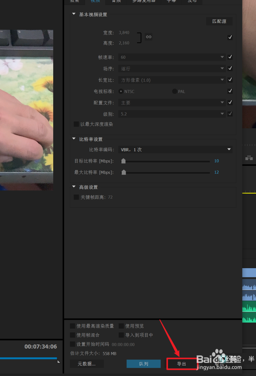Enable 导入到项目中 checkbox

click(121, 335)
